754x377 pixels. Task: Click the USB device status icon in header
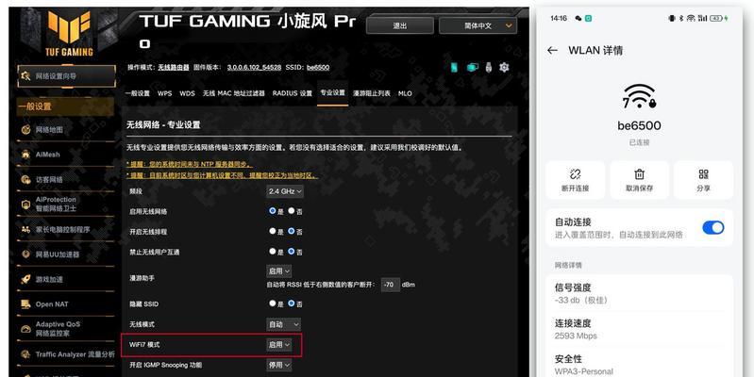[489, 68]
